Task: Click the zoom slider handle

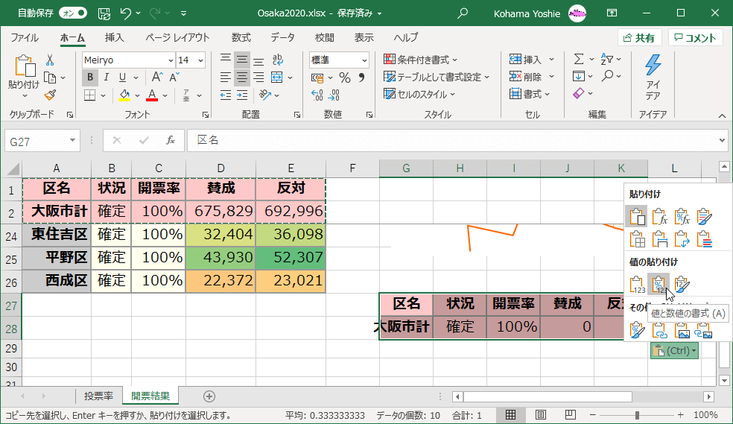Action: 637,414
